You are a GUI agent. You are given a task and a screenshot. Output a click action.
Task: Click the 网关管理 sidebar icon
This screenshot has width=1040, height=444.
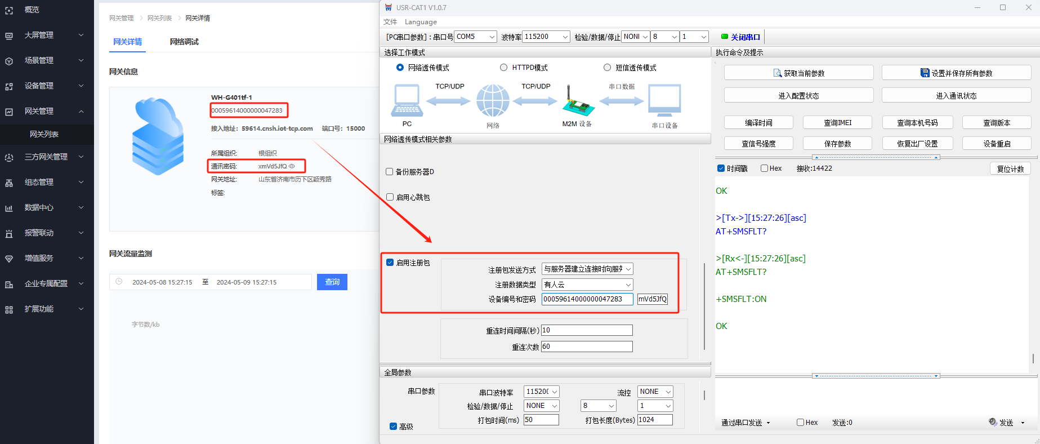tap(9, 112)
